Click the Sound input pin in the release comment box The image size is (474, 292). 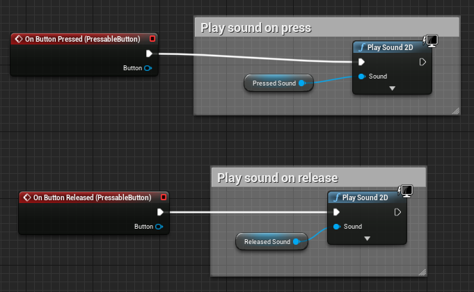click(336, 227)
